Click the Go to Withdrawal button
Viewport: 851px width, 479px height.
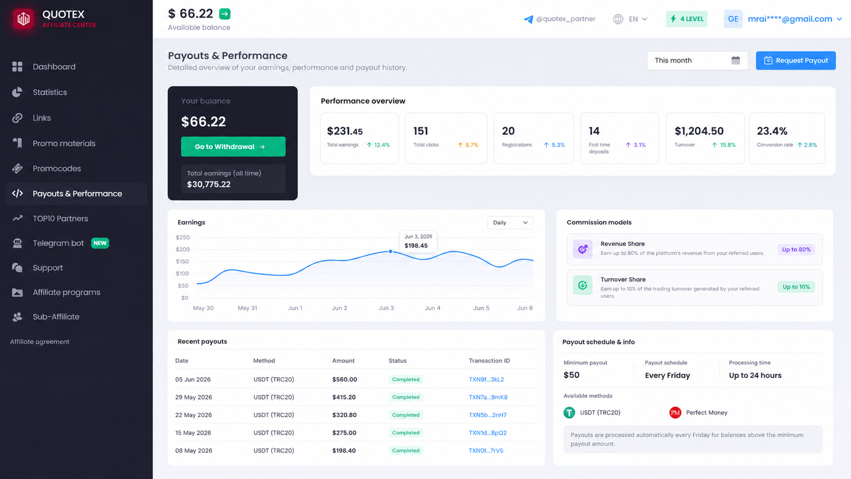click(233, 147)
